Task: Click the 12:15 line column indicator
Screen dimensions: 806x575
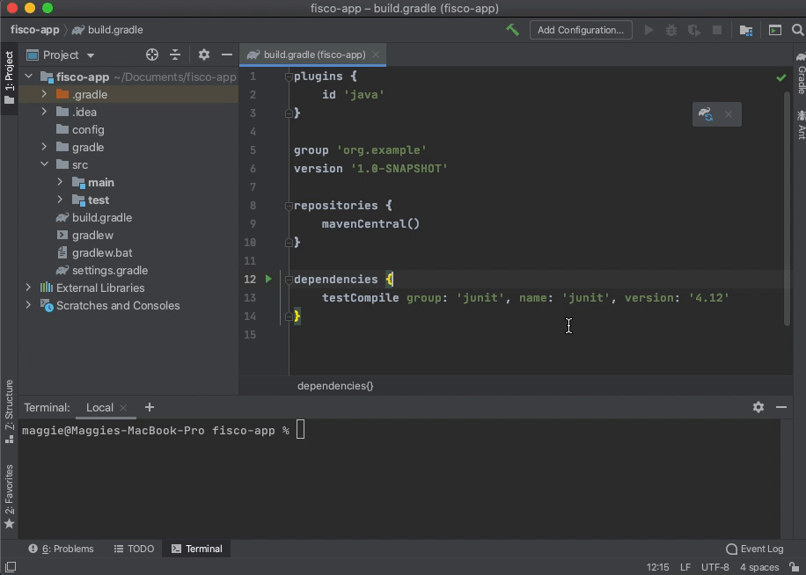Action: point(658,567)
